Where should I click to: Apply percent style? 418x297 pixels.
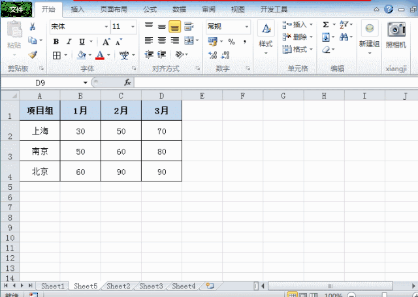[x=231, y=42]
